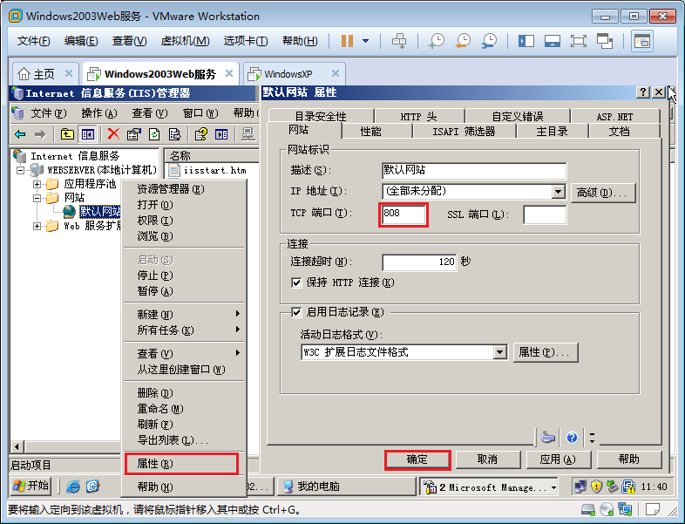
Task: Click the up one level folder icon
Action: (x=67, y=134)
